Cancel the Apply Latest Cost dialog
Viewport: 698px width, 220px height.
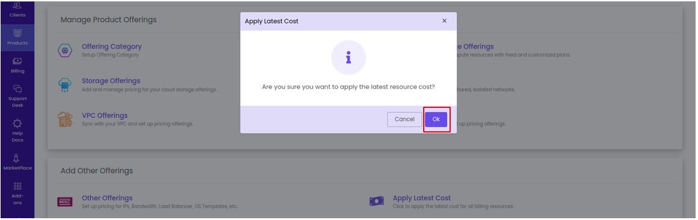coord(404,119)
